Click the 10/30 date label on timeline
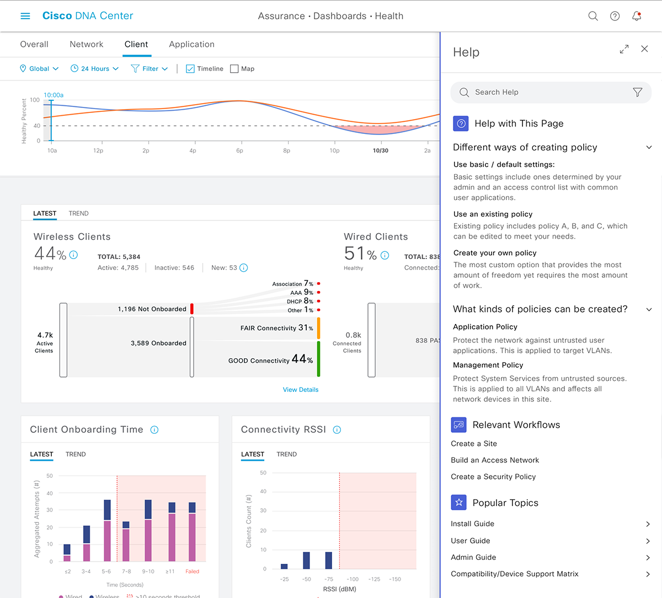Image resolution: width=662 pixels, height=598 pixels. pyautogui.click(x=381, y=150)
